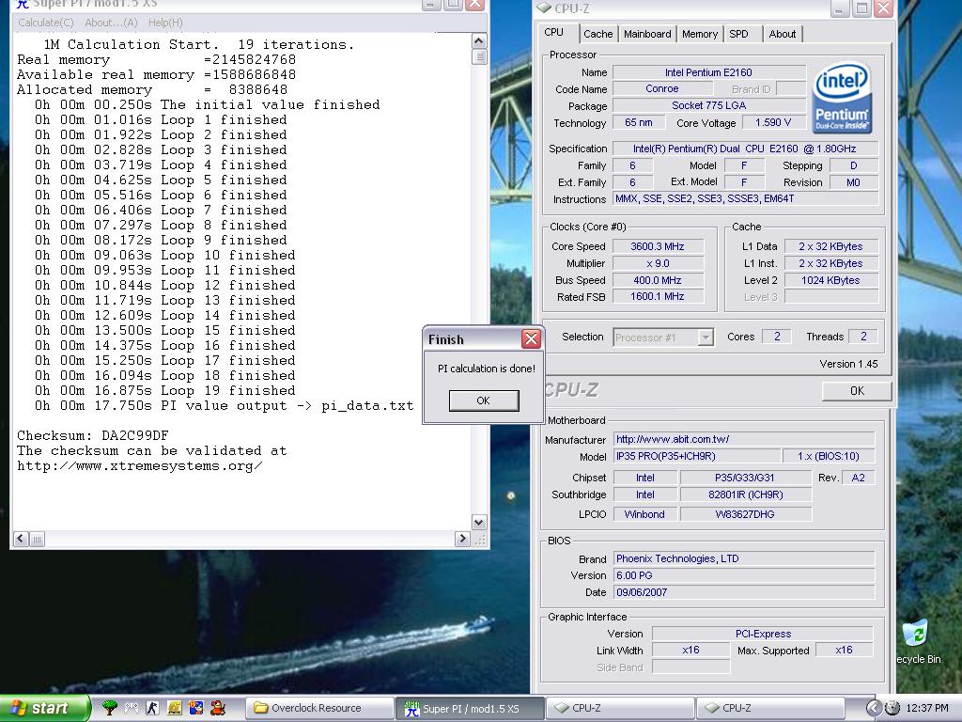Click the Phoenix Technologies, LTD BIOS brand

pyautogui.click(x=744, y=558)
